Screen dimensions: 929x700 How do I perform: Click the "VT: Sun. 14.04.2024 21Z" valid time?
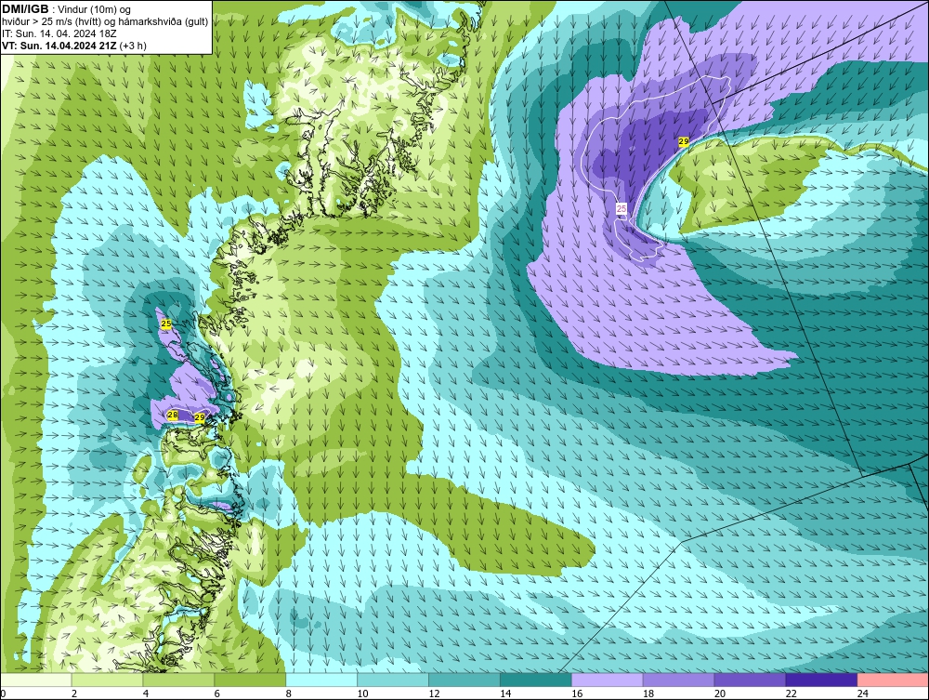tap(59, 46)
